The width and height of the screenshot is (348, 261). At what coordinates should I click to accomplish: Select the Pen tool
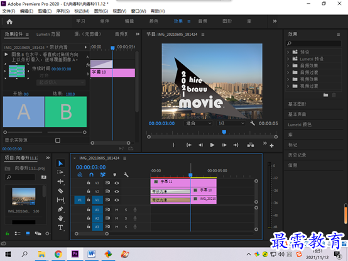60,209
